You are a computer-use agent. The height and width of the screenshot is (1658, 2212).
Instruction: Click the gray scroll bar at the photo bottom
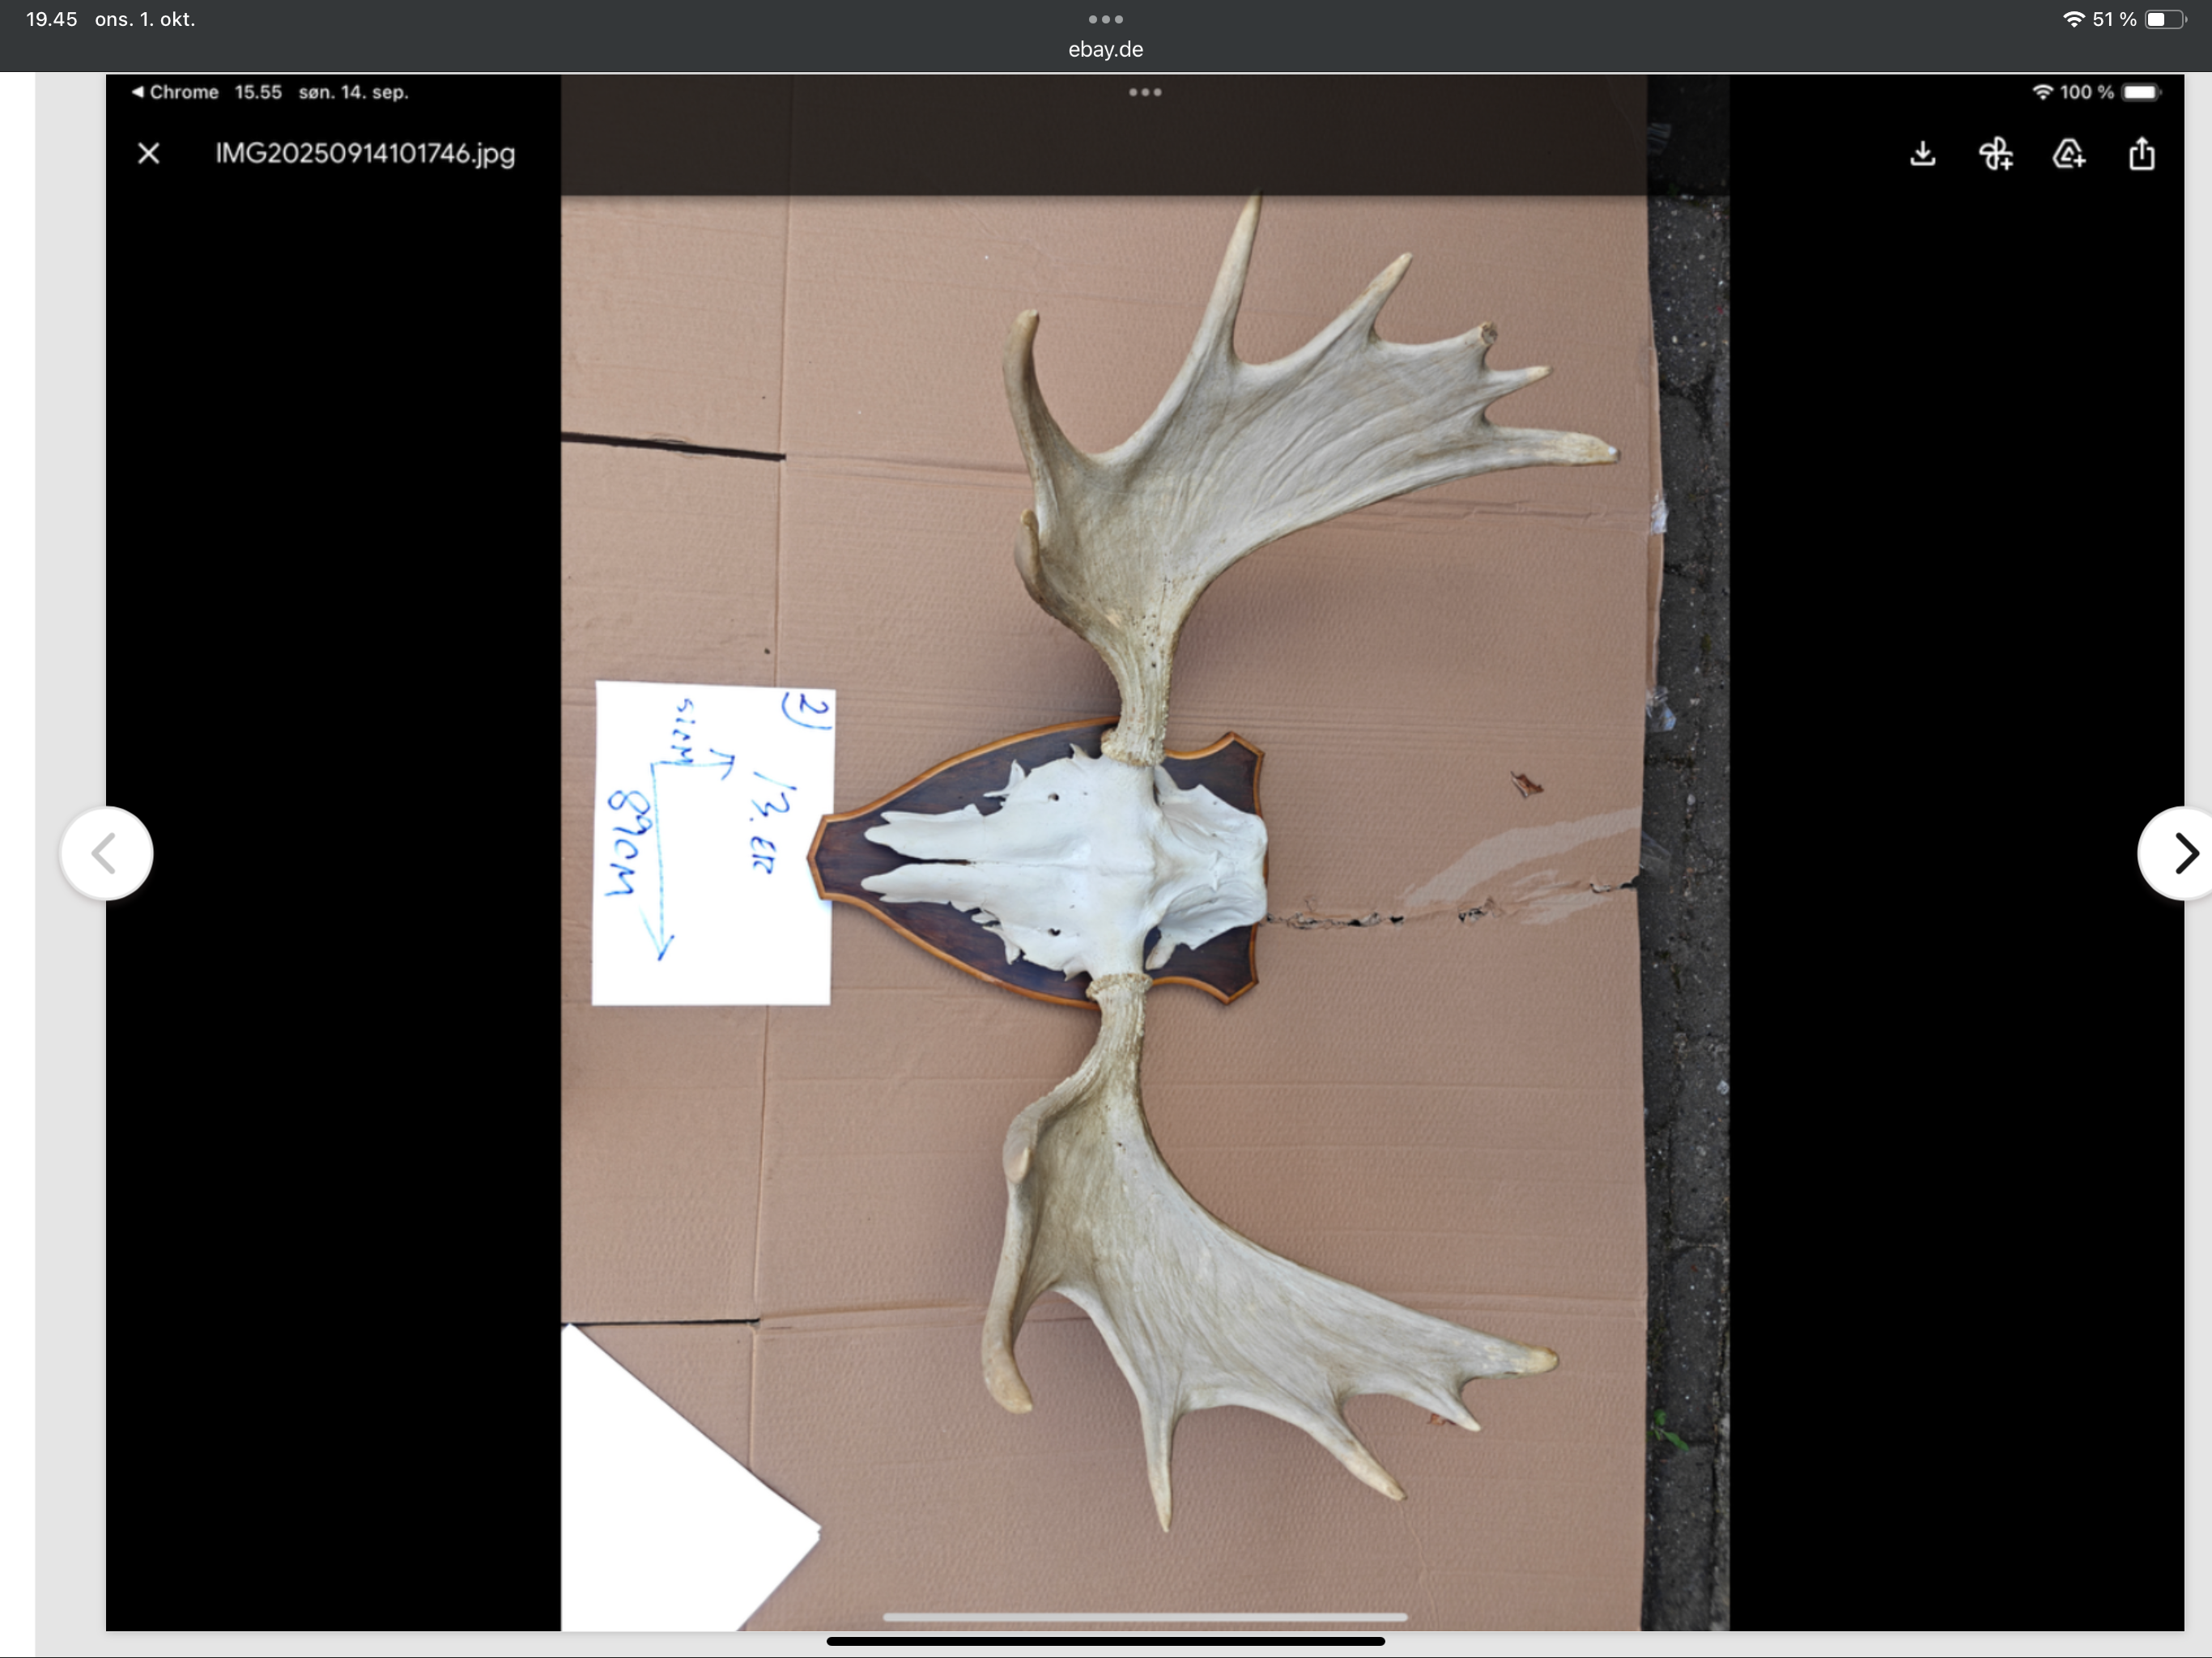tap(1144, 1616)
